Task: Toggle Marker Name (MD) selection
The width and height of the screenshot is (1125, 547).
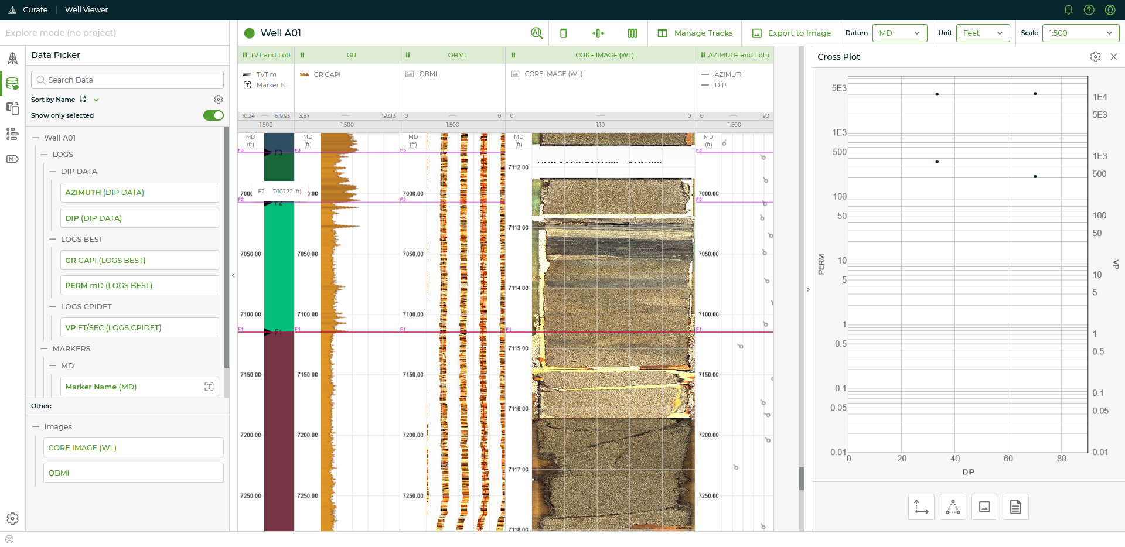Action: coord(139,387)
